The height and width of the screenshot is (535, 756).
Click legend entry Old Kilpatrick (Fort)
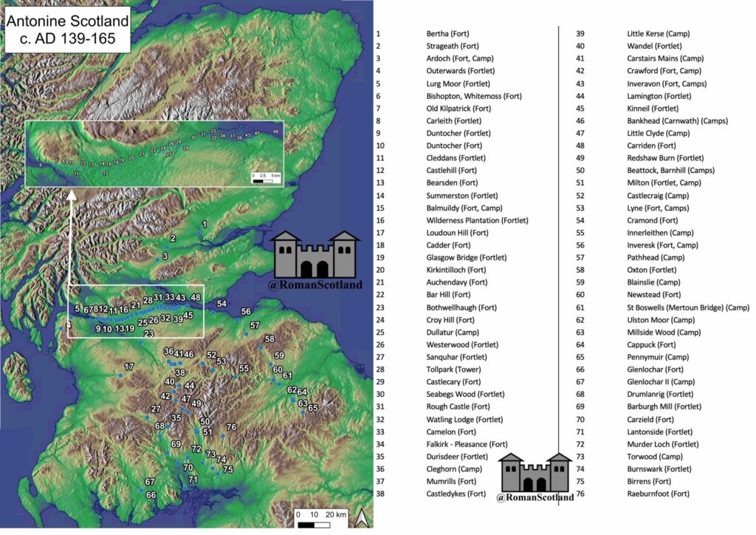tap(458, 109)
